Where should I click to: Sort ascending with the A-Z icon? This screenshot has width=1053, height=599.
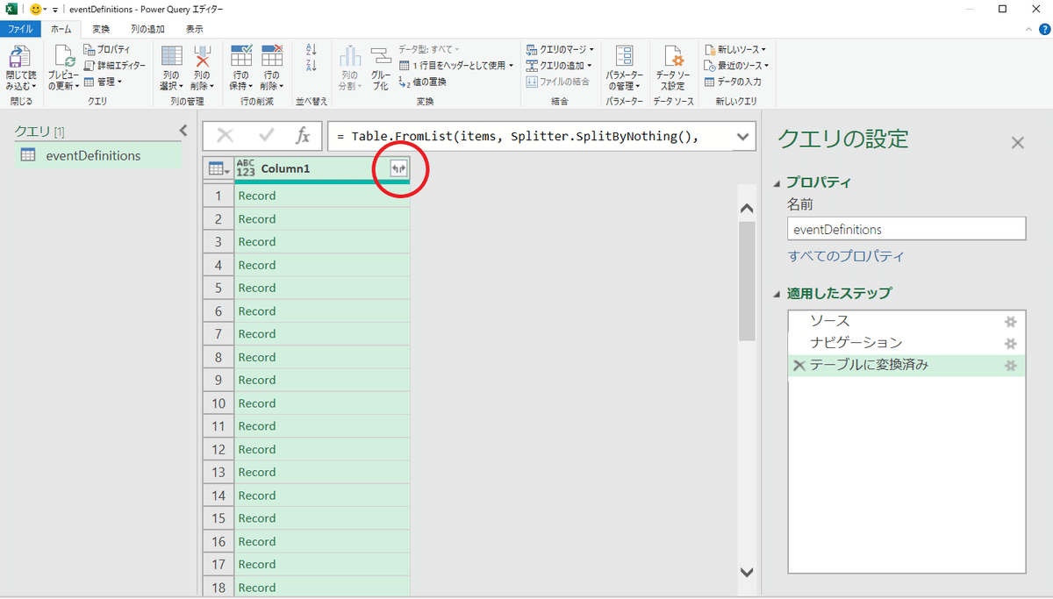click(311, 50)
